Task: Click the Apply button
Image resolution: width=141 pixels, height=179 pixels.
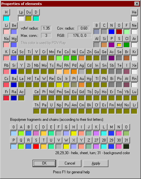Action: click(96, 163)
